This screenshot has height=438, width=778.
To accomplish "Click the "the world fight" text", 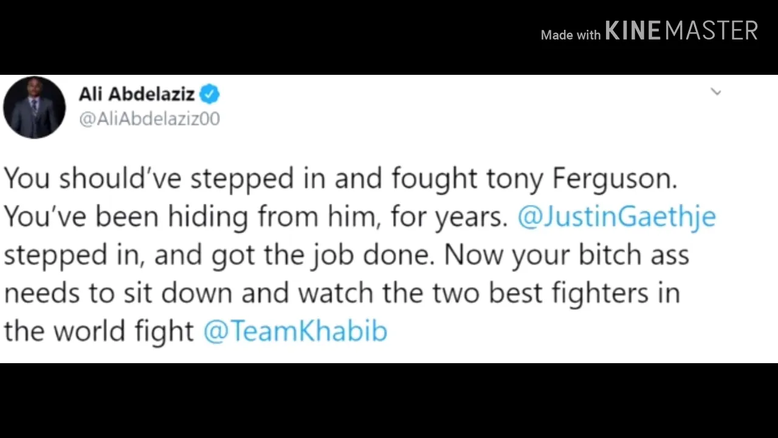I will pyautogui.click(x=98, y=331).
